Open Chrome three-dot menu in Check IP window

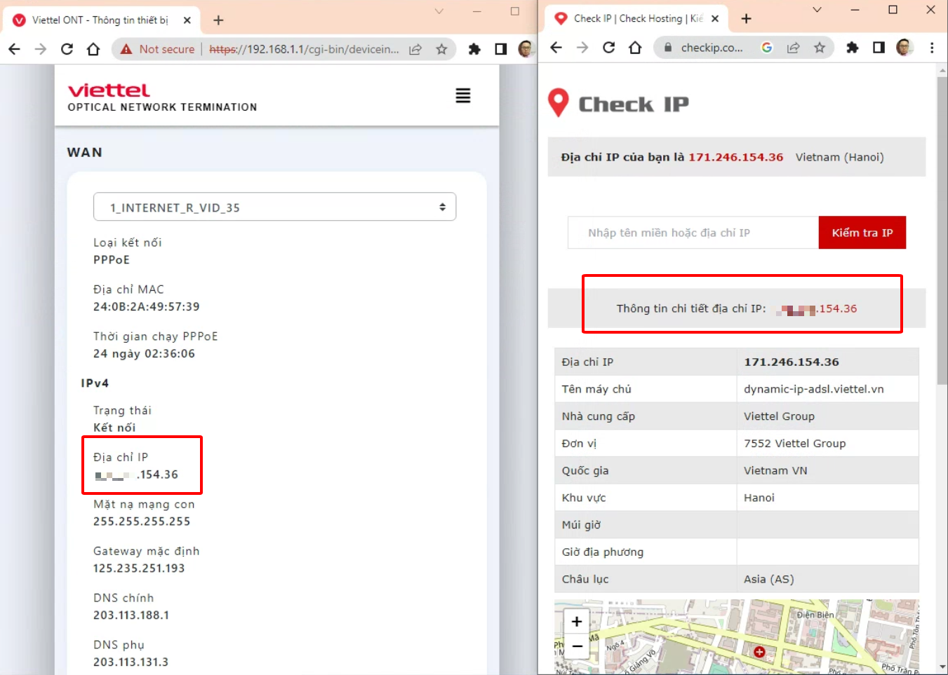932,48
